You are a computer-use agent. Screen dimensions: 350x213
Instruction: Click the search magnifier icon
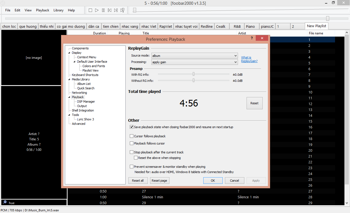pyautogui.click(x=5, y=203)
